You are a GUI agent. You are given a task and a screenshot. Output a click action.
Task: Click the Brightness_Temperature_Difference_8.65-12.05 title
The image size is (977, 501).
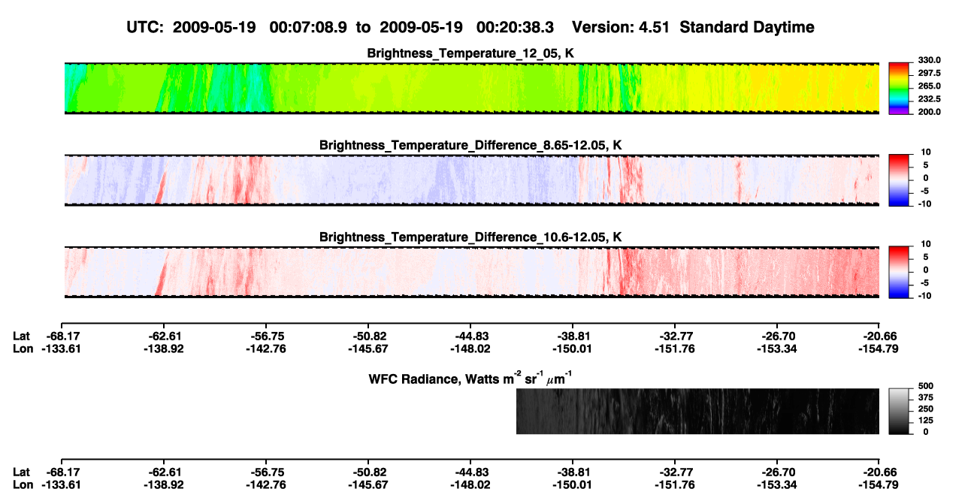pos(471,145)
